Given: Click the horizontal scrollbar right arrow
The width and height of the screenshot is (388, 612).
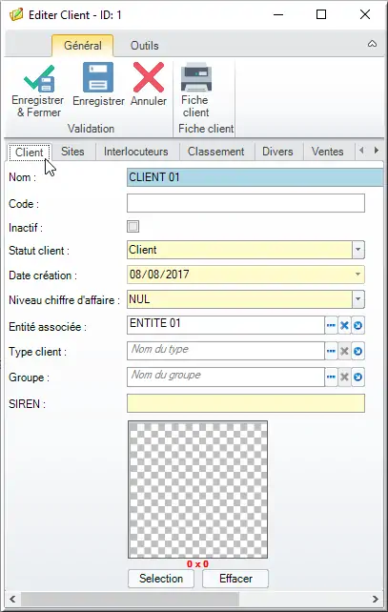Looking at the screenshot, I should point(376,599).
